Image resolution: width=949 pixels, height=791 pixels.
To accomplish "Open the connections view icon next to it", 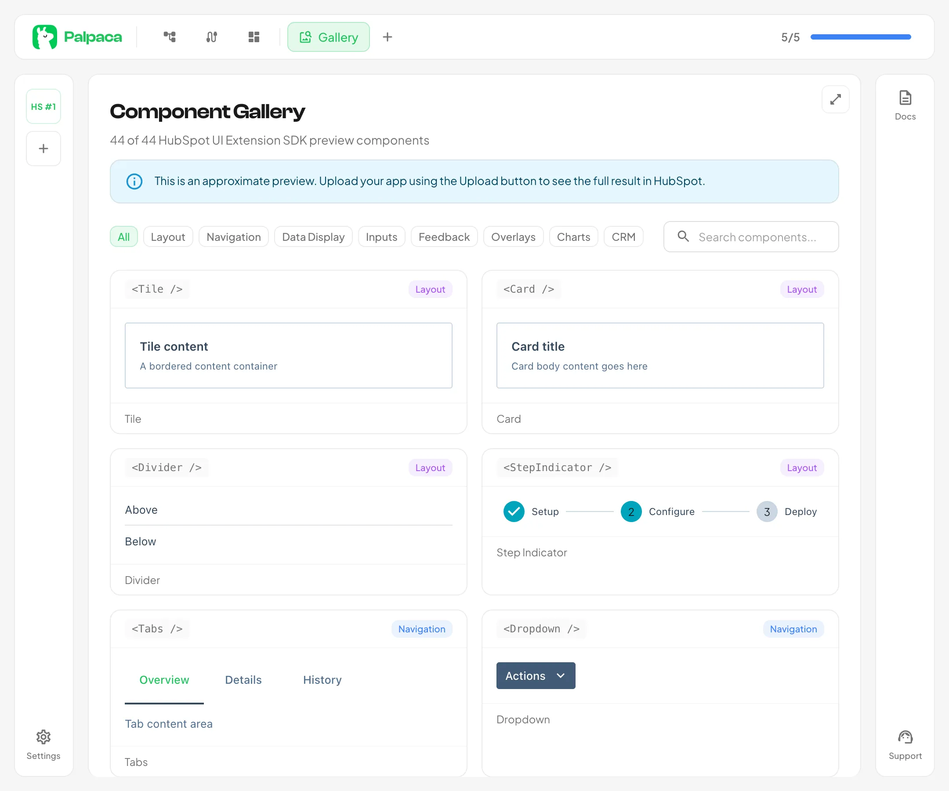I will coord(211,37).
